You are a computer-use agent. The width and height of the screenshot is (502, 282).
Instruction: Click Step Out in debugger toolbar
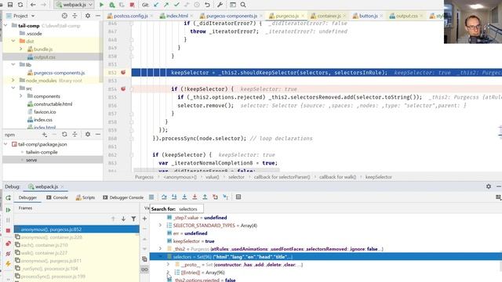(205, 197)
